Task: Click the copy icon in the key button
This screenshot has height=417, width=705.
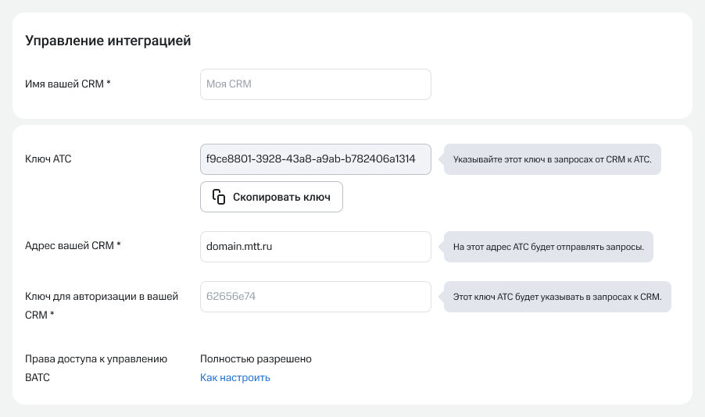Action: pos(219,197)
